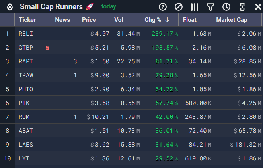Click row number 1 cell
The height and width of the screenshot is (168, 263).
click(7, 34)
